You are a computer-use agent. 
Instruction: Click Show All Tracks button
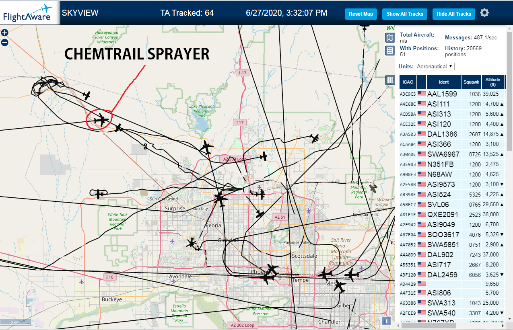pyautogui.click(x=405, y=14)
